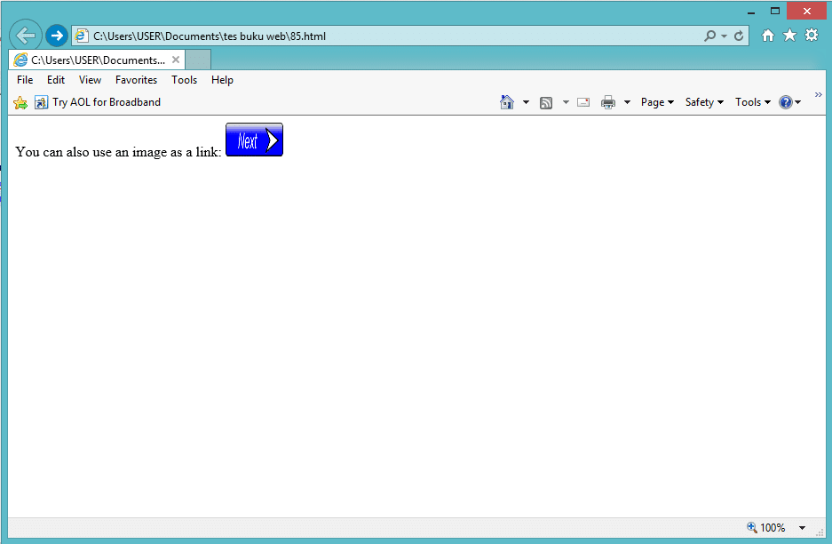This screenshot has width=832, height=544.
Task: Click the search magnifier in address bar
Action: point(711,36)
